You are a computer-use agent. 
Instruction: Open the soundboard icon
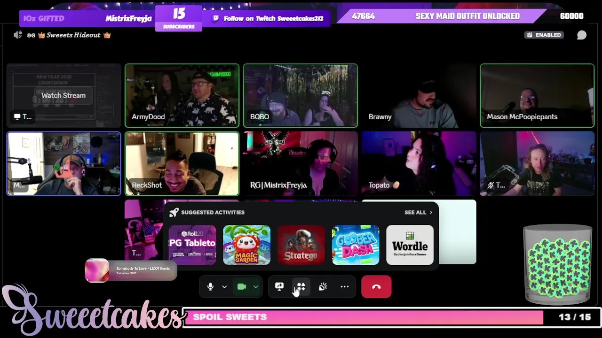click(323, 287)
